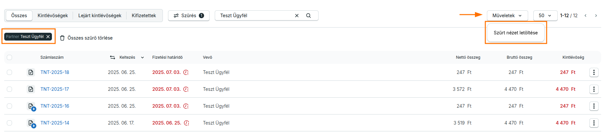Choose Szűrt nézet letöltése menu item

pos(515,33)
